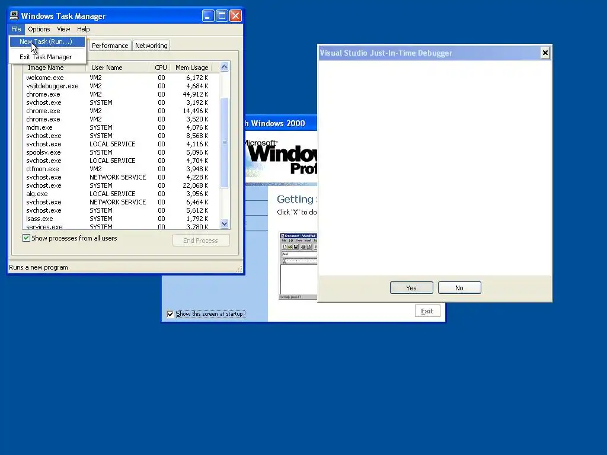Choose Exit Task Manager from File menu
The height and width of the screenshot is (455, 607).
[47, 57]
